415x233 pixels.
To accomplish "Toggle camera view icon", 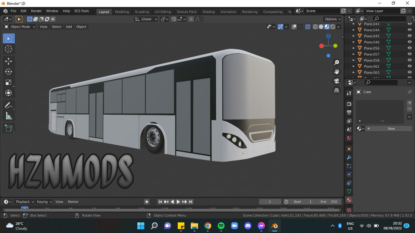I will (x=337, y=81).
